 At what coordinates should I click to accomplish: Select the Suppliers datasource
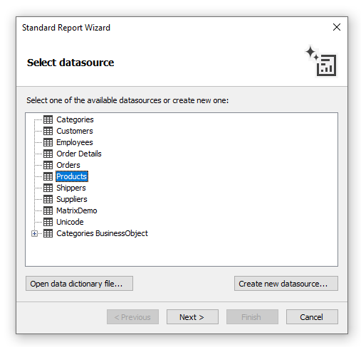(x=72, y=199)
